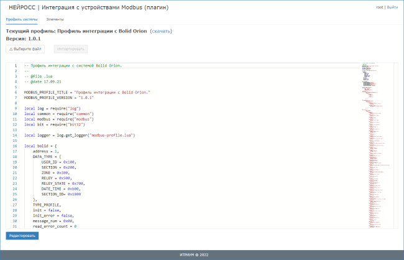Click the RELEY = 0x500 line
Screen dimensions: 404x260
point(57,179)
